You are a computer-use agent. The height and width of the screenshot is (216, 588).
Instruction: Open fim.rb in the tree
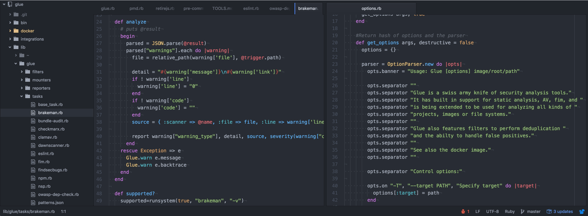click(x=44, y=162)
